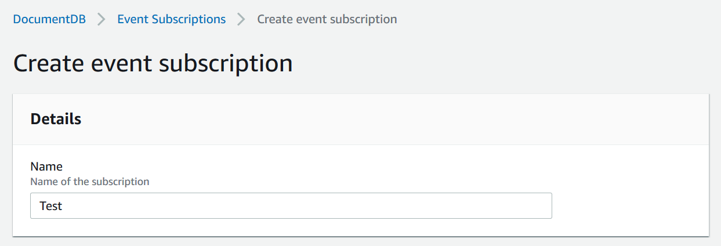Click the gray page background beside the heading
Viewport: 721px width, 246px height.
pyautogui.click(x=493, y=63)
